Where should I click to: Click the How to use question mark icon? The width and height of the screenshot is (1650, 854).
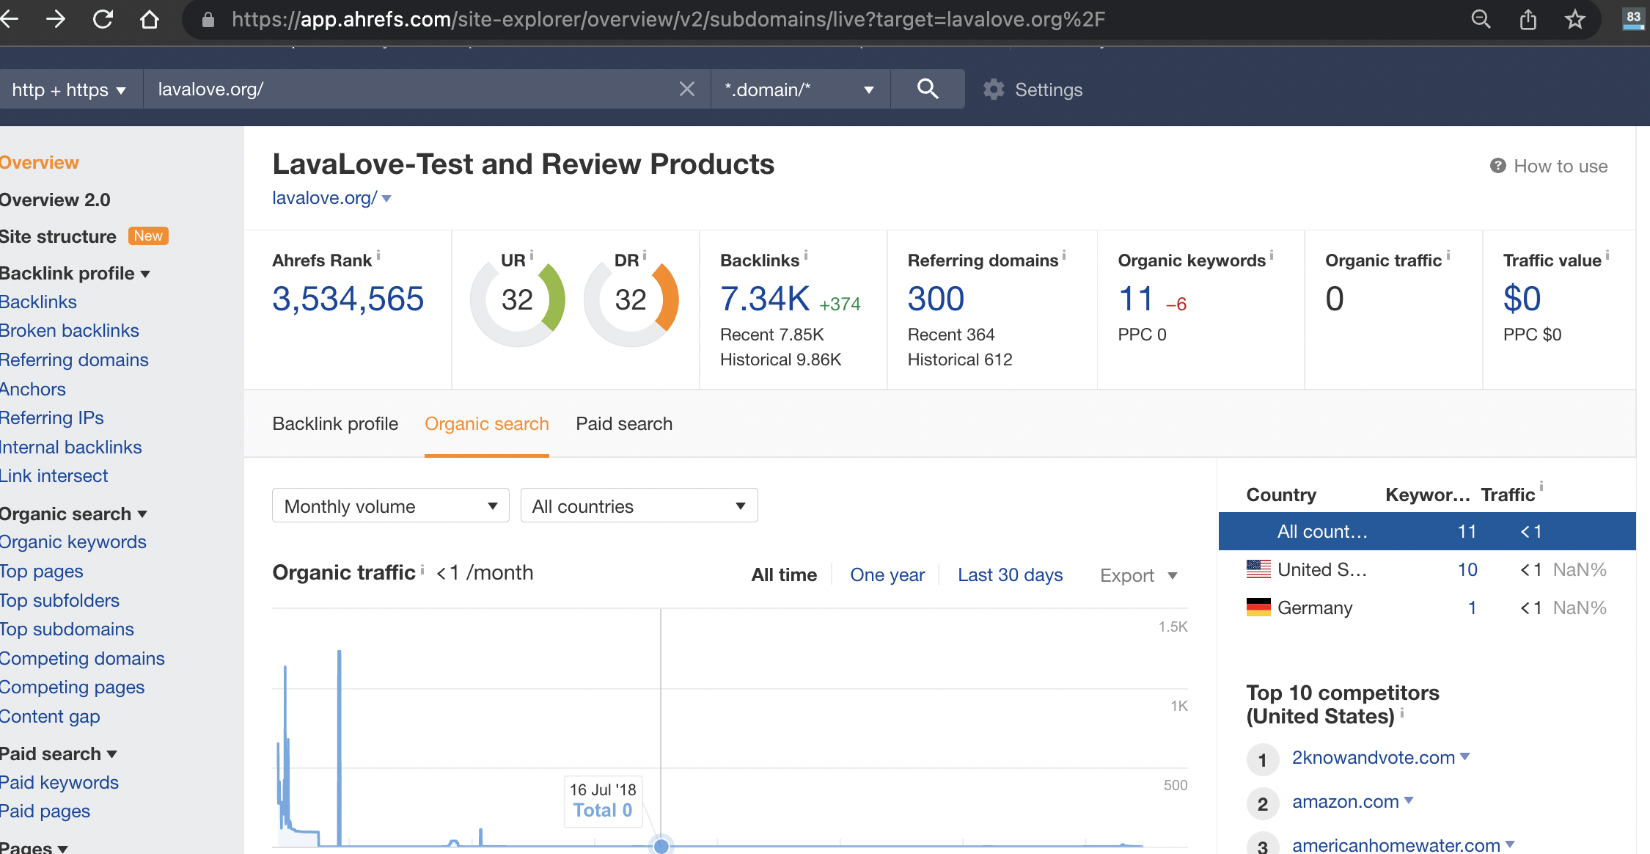click(x=1498, y=166)
